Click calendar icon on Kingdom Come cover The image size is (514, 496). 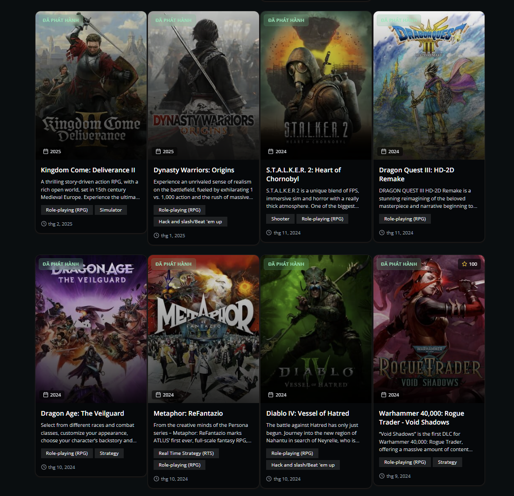click(46, 152)
